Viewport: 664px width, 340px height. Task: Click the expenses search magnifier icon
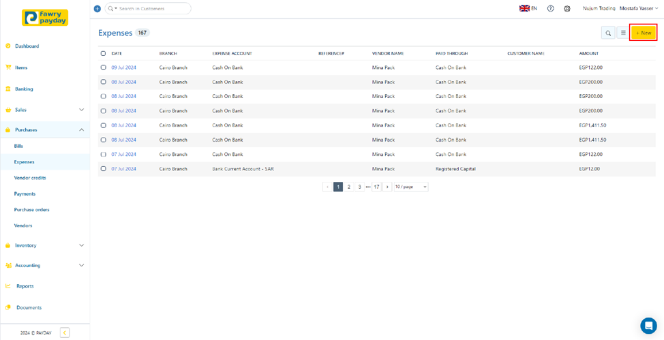(x=608, y=33)
